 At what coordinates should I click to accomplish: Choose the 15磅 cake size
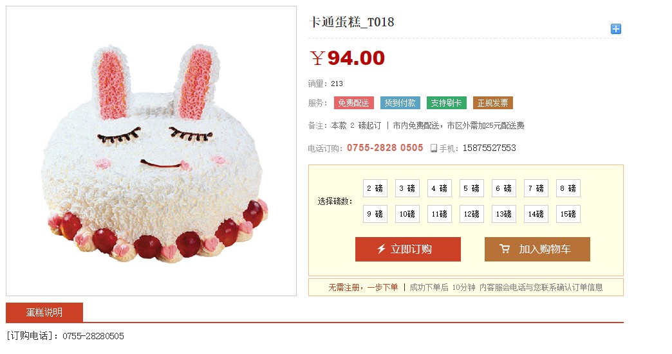568,214
